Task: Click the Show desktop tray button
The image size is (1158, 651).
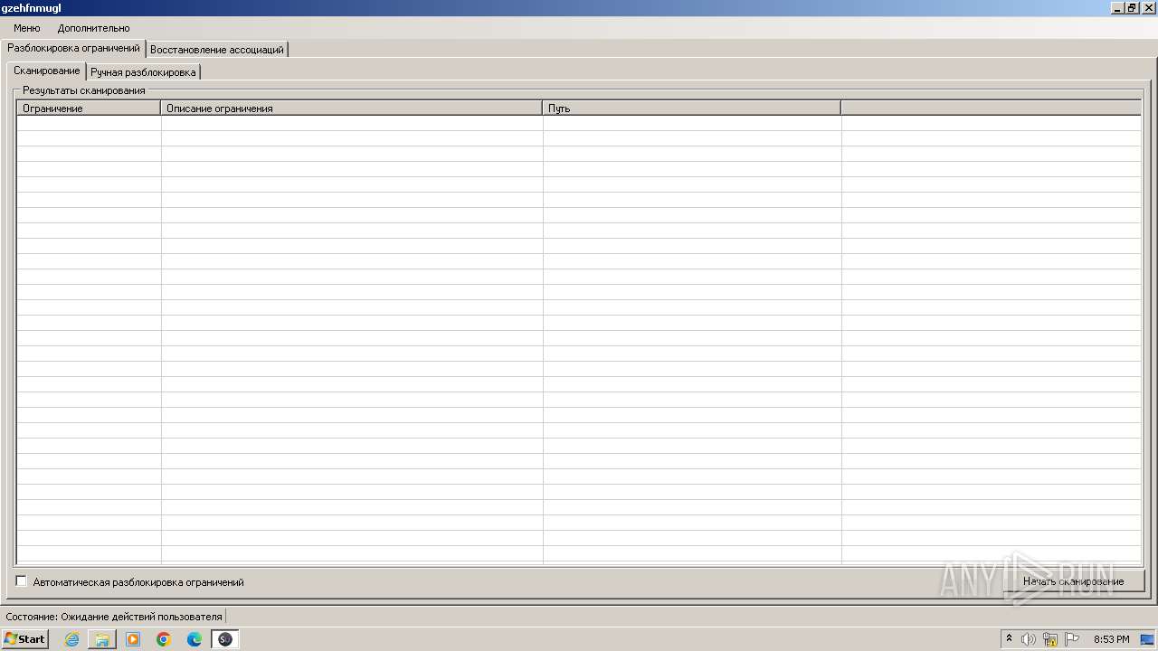Action: click(1148, 639)
